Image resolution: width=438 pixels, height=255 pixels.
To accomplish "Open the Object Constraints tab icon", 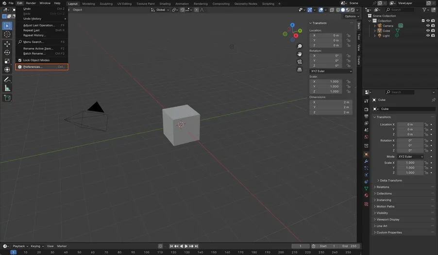I will pos(366,182).
